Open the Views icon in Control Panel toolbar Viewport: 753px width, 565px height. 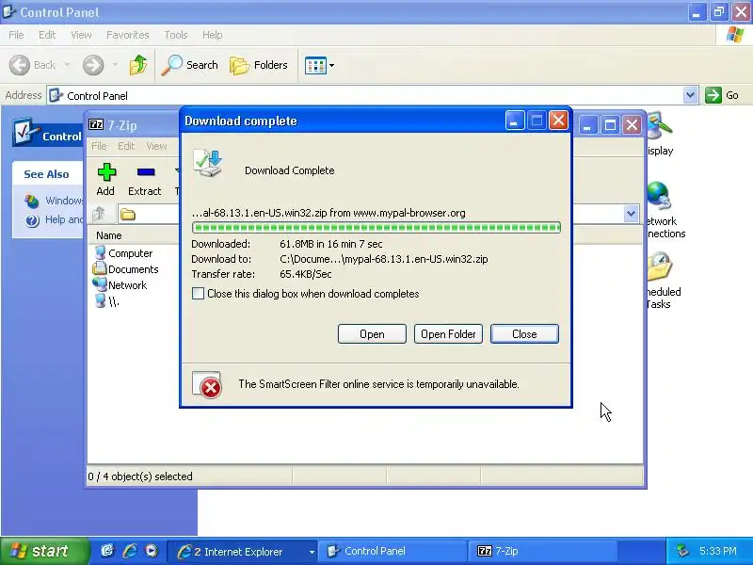tap(315, 65)
